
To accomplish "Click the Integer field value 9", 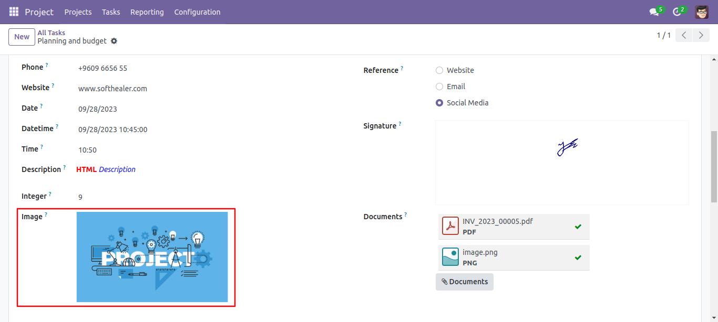I will [x=80, y=197].
